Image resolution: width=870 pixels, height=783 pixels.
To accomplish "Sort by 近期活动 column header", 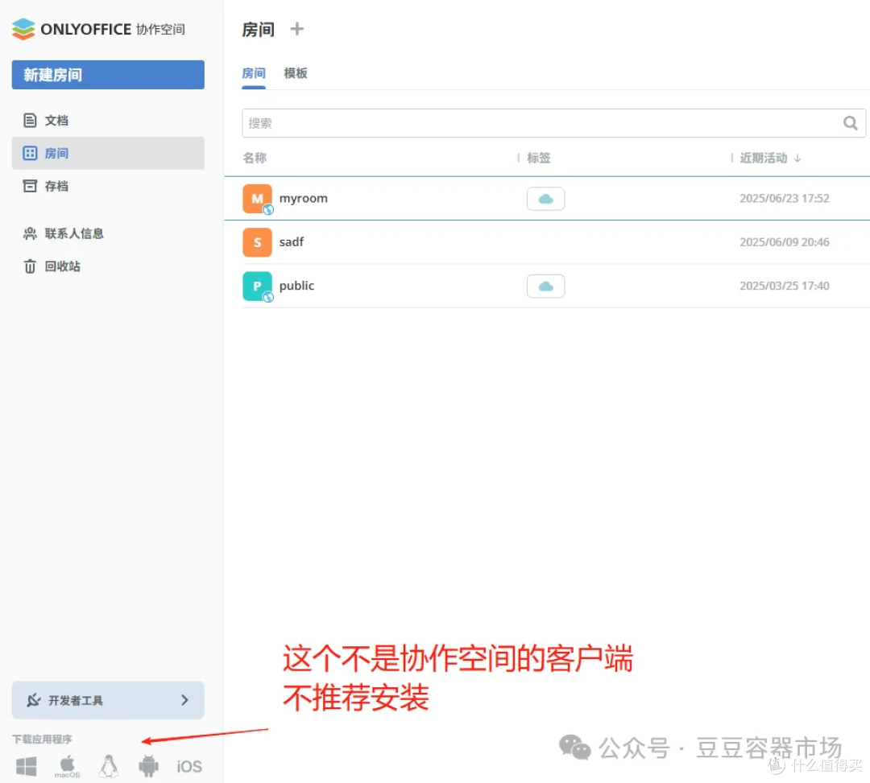I will (764, 158).
